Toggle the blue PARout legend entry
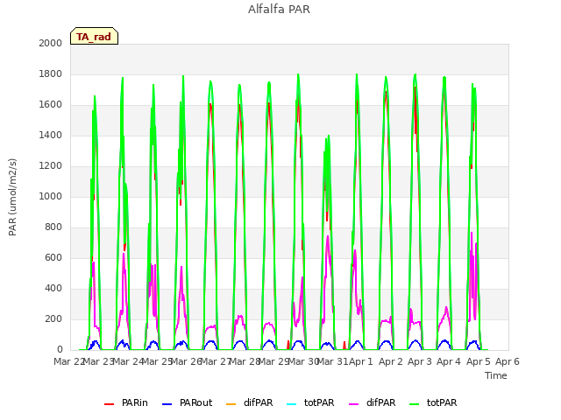Viewport: 561px width, 420px height. point(187,402)
